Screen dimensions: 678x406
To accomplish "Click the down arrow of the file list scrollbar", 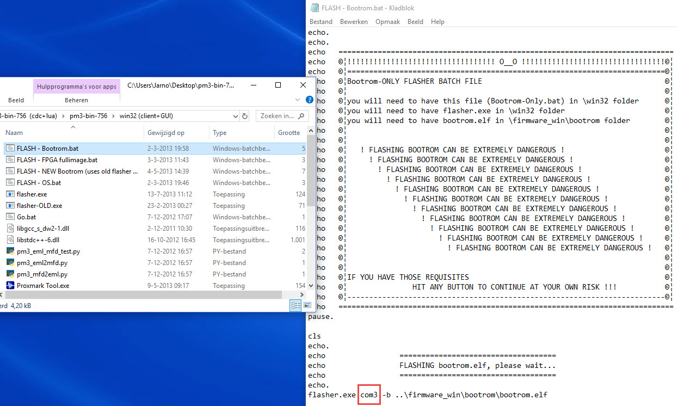I will (x=311, y=286).
